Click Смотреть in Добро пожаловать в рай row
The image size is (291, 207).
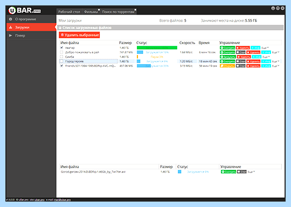click(x=227, y=52)
